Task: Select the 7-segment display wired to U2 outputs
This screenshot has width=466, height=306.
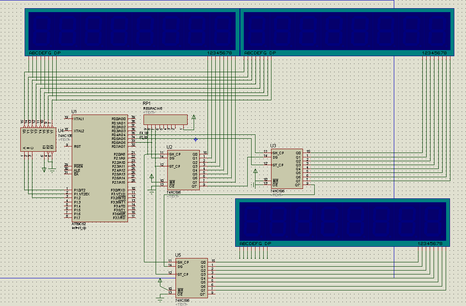Action: point(132,32)
